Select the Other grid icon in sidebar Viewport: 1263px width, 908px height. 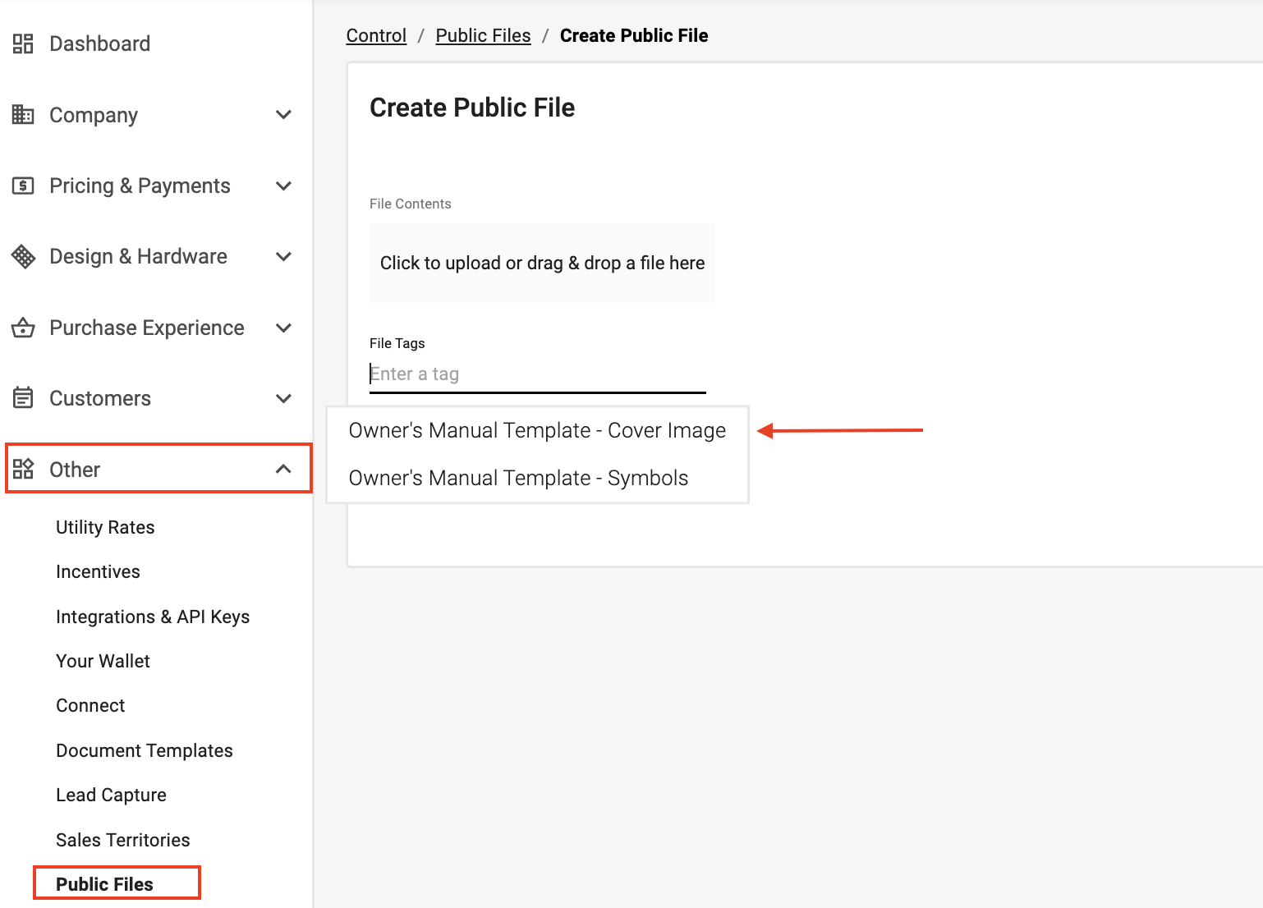click(23, 469)
